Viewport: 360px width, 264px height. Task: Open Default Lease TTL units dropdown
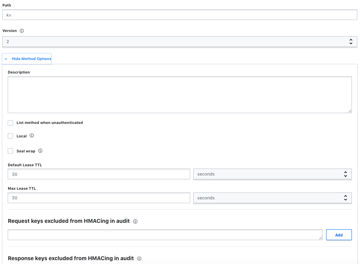273,174
